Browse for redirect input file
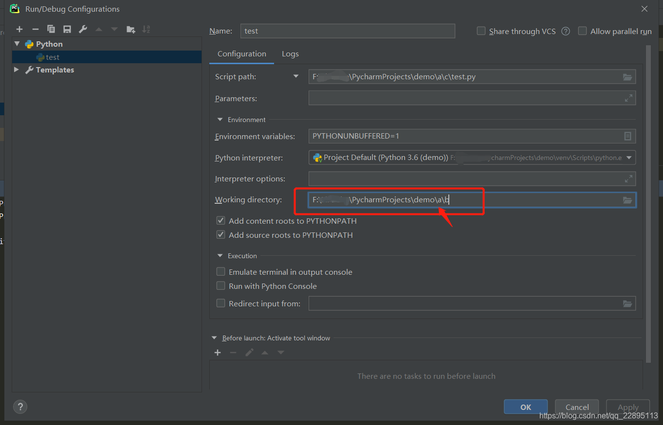The width and height of the screenshot is (663, 425). pyautogui.click(x=627, y=303)
